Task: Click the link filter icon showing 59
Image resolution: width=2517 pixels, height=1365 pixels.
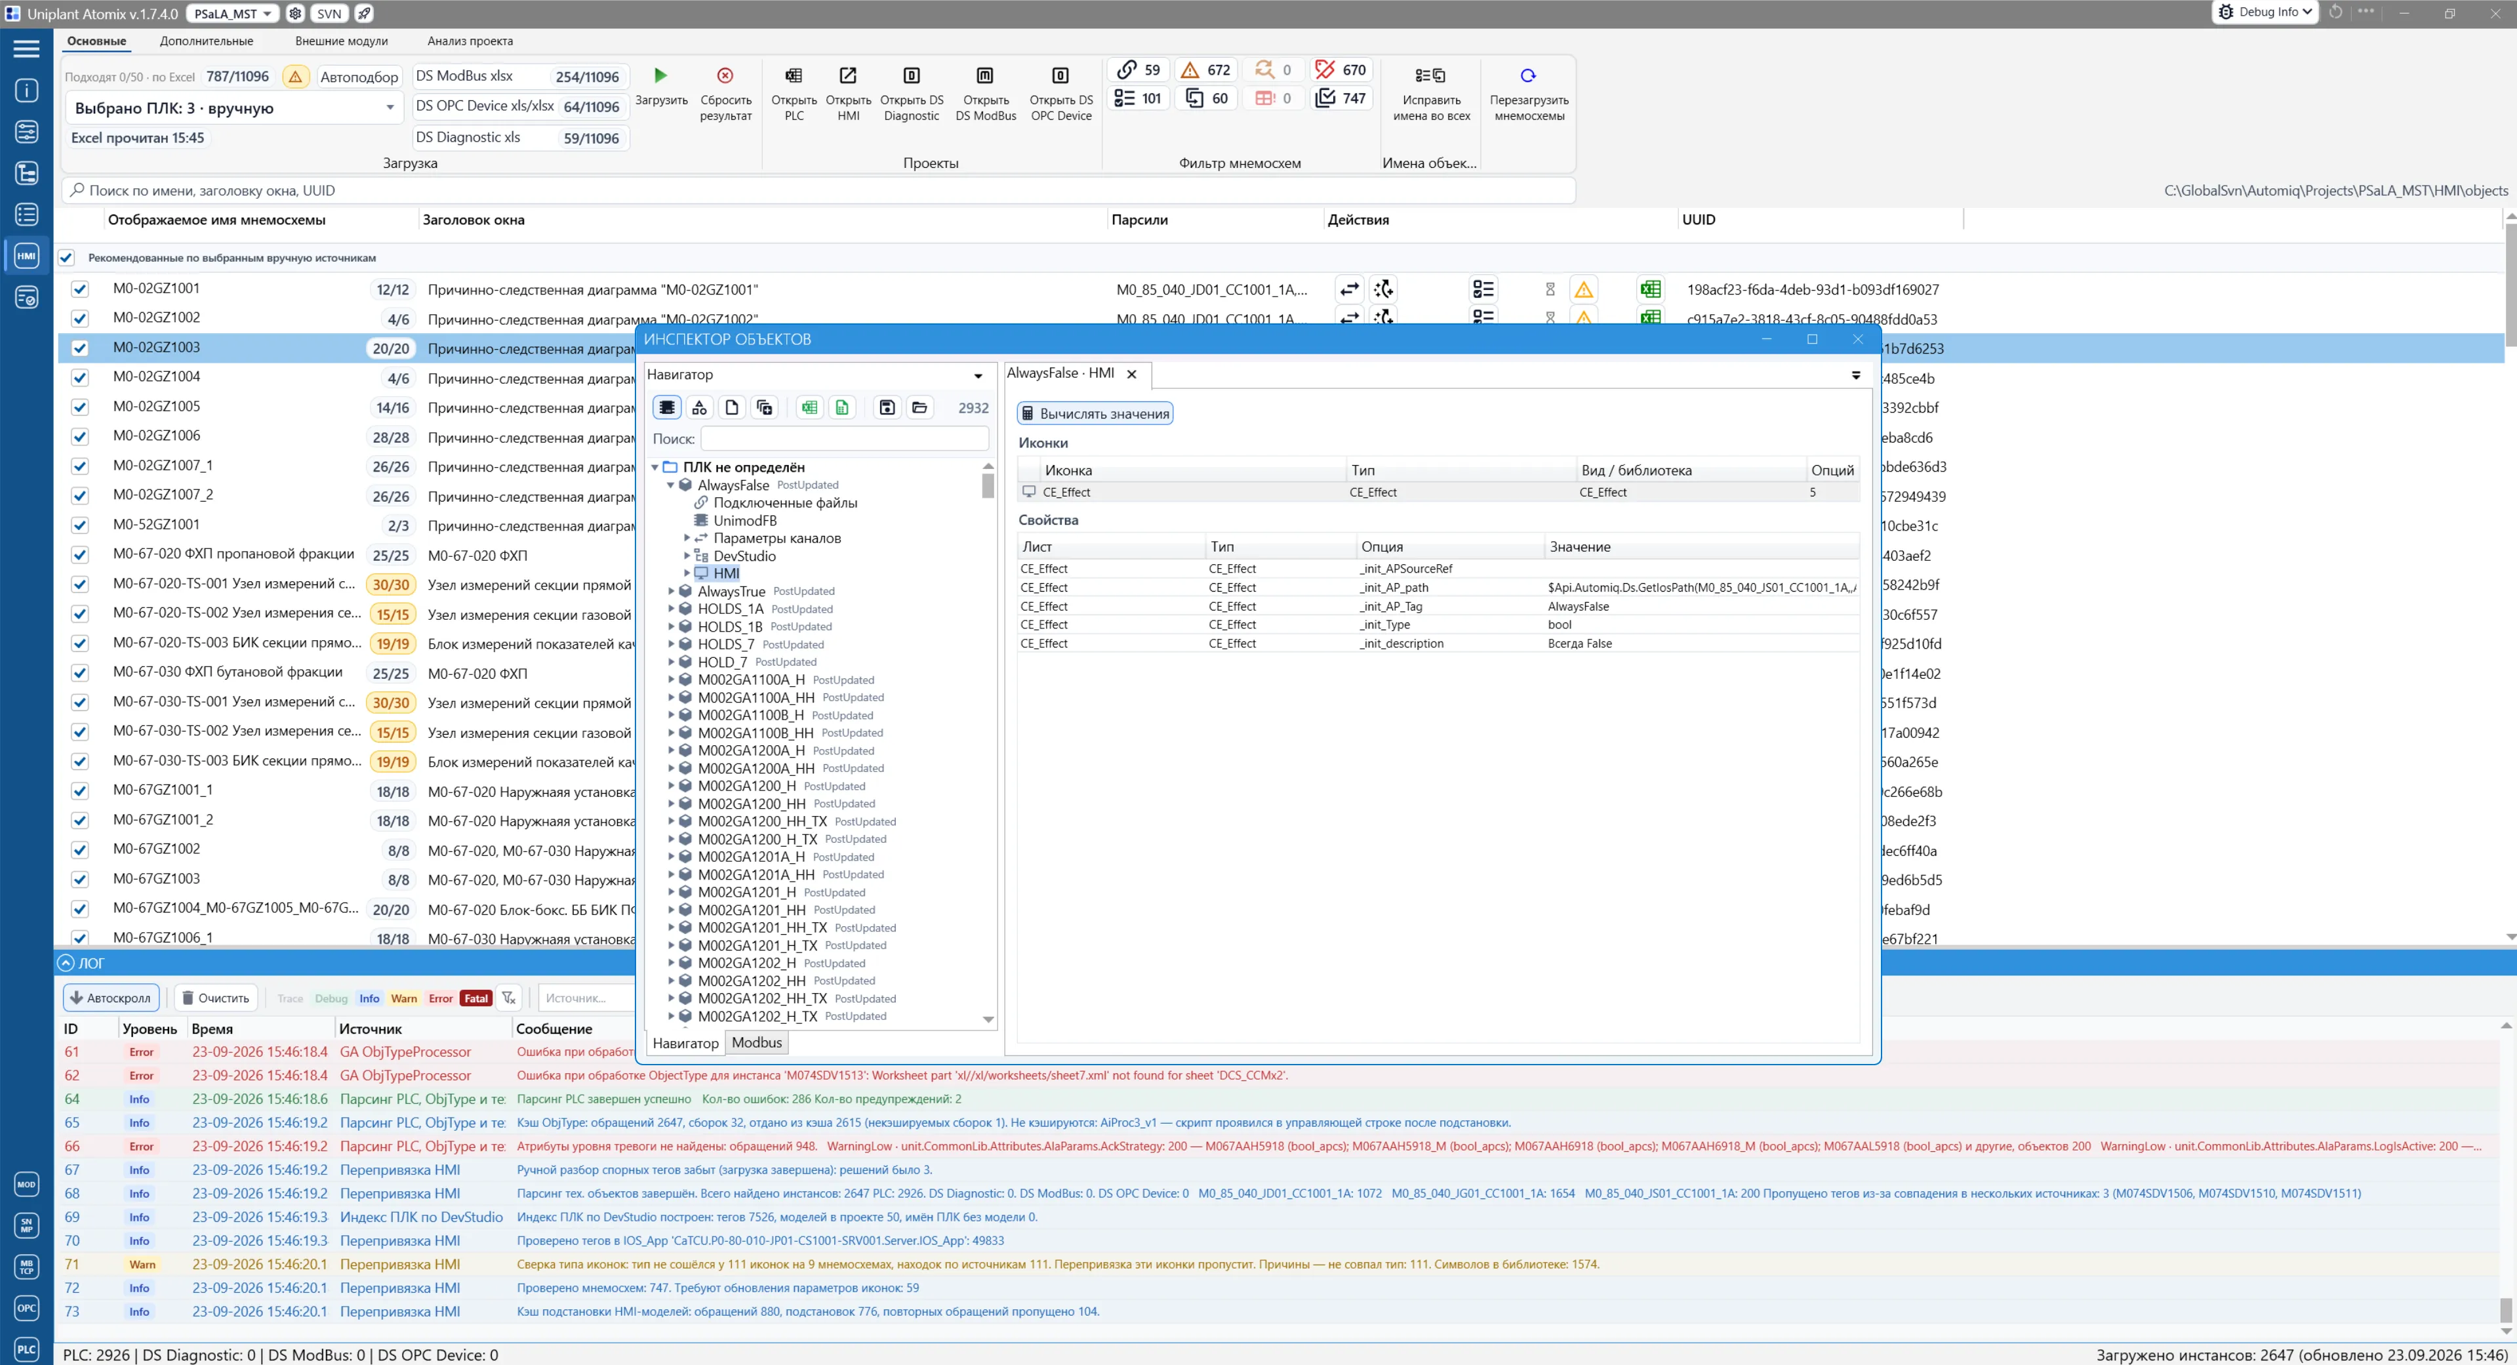Action: click(x=1139, y=70)
